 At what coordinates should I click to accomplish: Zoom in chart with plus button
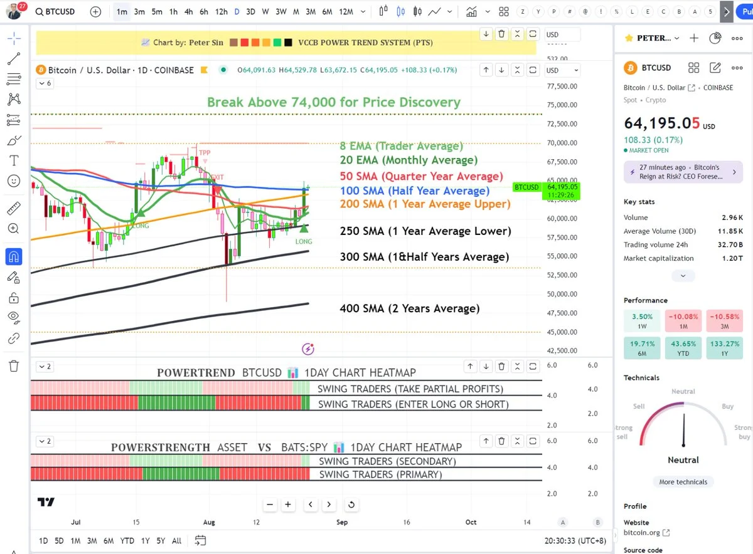tap(288, 504)
